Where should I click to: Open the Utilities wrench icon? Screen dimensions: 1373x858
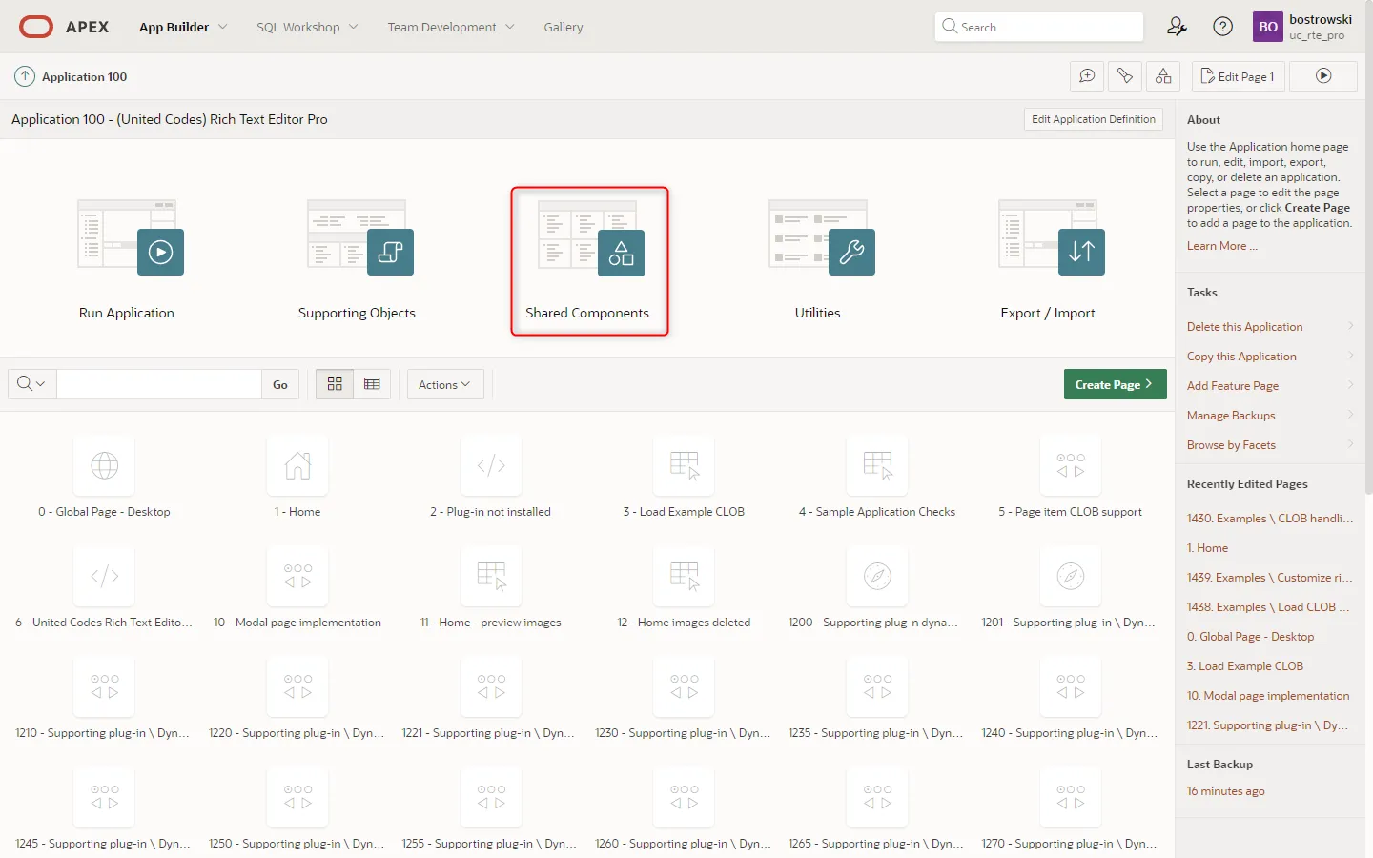850,252
